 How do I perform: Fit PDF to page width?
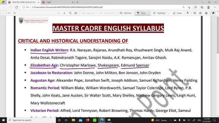pyautogui.click(x=76, y=13)
